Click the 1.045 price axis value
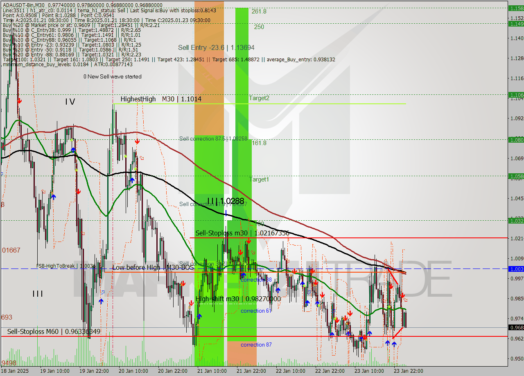The height and width of the screenshot is (376, 524). tap(517, 199)
